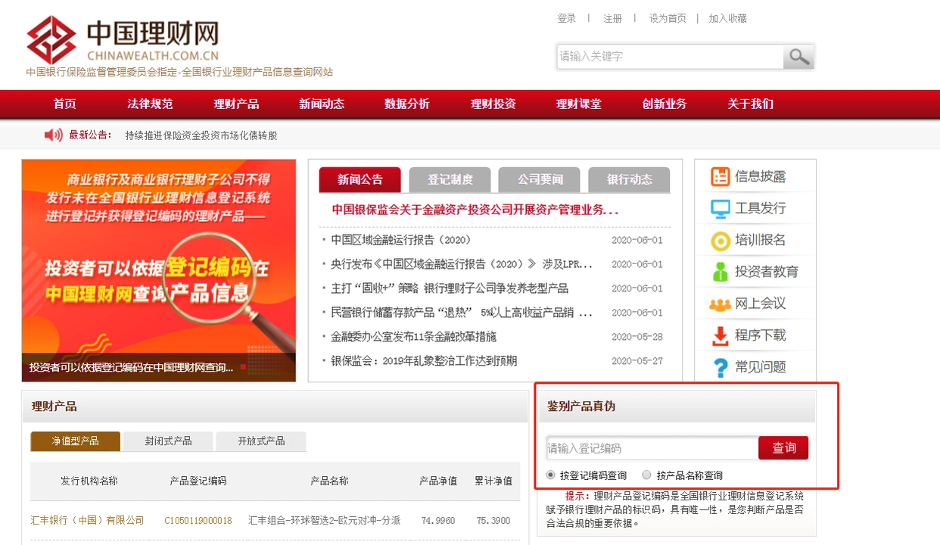Open 工具发行 monitor icon
Viewport: 940px width, 545px height.
720,208
